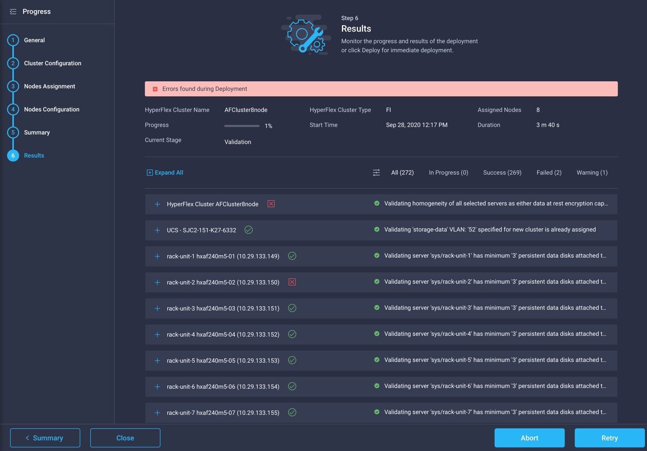Click step 5 circle for Summary
This screenshot has height=451, width=647.
tap(13, 133)
